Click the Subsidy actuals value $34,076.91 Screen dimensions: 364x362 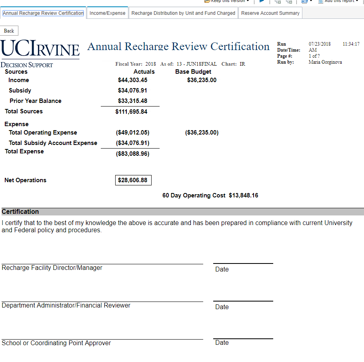(132, 90)
